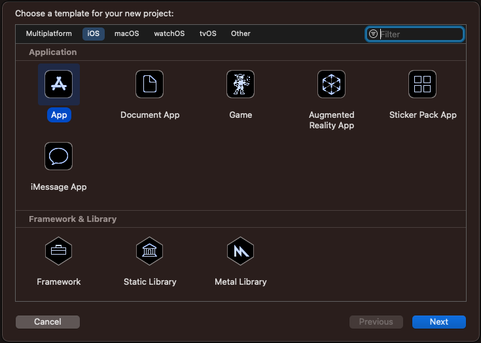481x343 pixels.
Task: Switch to the Multiplatform tab
Action: [49, 33]
